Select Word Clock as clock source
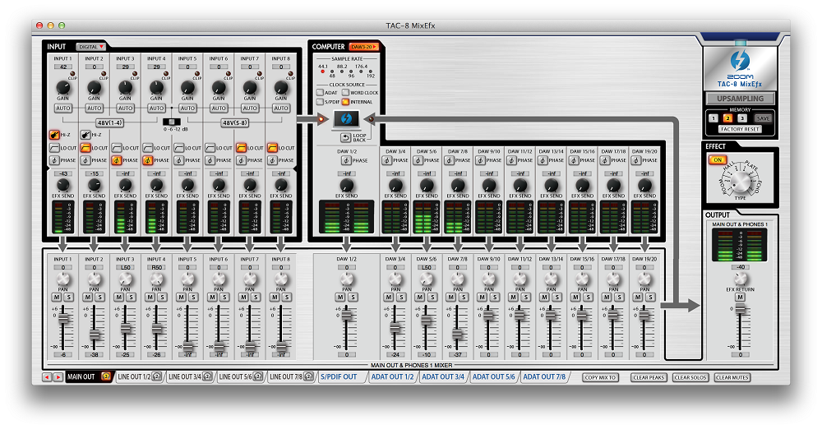This screenshot has height=429, width=822. (x=346, y=93)
